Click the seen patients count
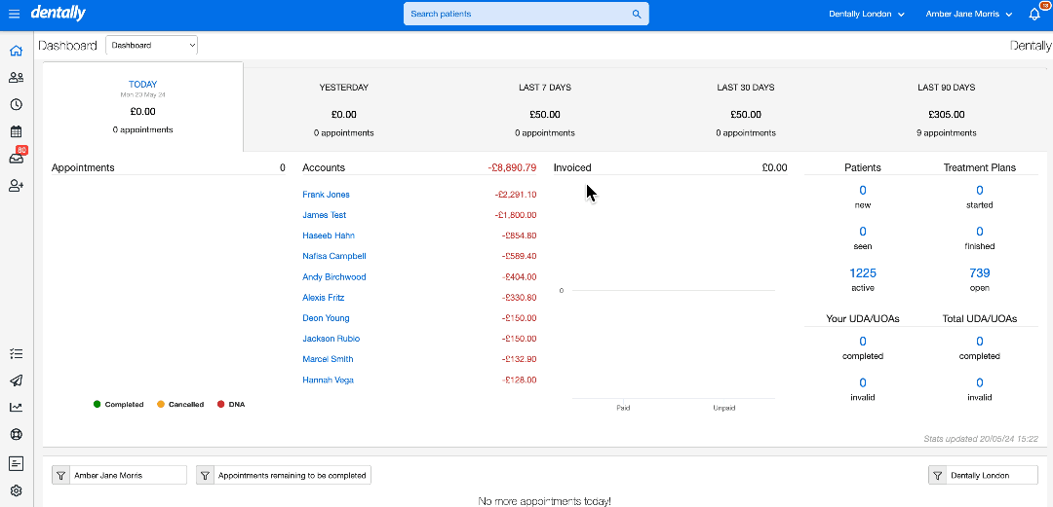The width and height of the screenshot is (1053, 507). (x=863, y=232)
